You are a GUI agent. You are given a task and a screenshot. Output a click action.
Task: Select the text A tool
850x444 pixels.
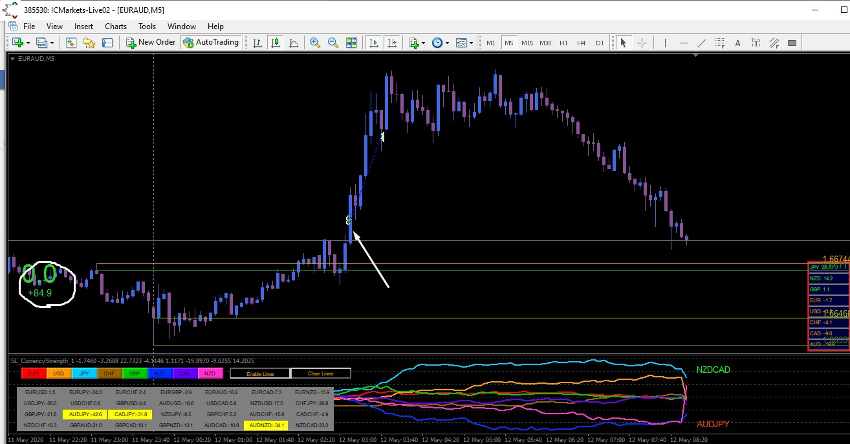[738, 43]
